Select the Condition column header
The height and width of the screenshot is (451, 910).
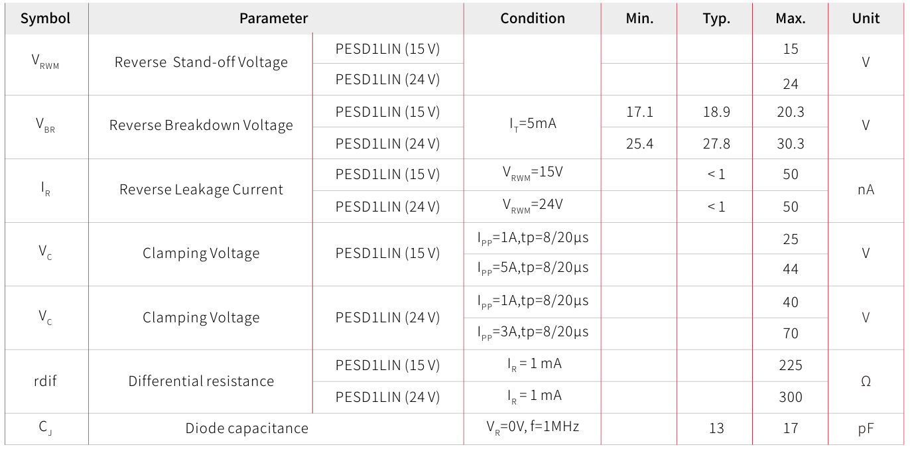point(533,19)
